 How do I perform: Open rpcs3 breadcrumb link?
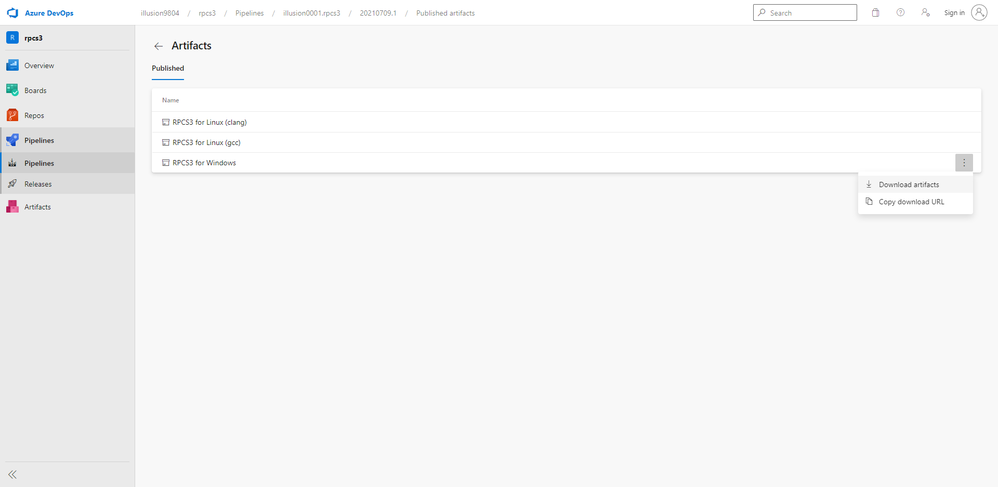207,13
